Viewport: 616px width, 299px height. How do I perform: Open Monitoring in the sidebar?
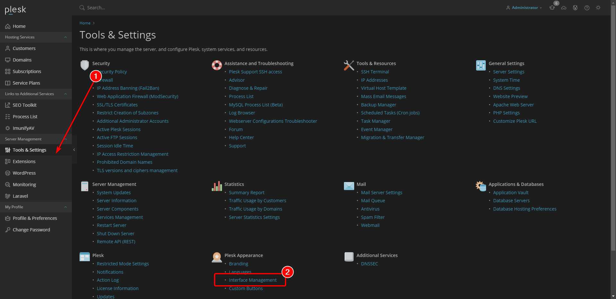[36, 185]
